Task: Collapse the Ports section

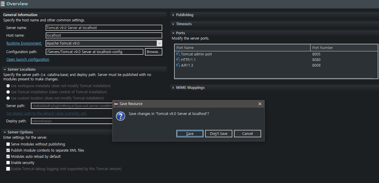Action: [173, 33]
